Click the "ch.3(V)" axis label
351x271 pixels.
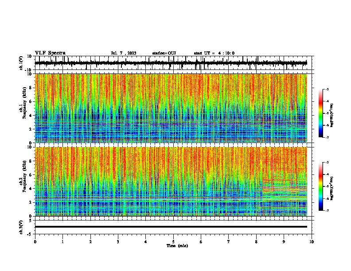click(21, 227)
